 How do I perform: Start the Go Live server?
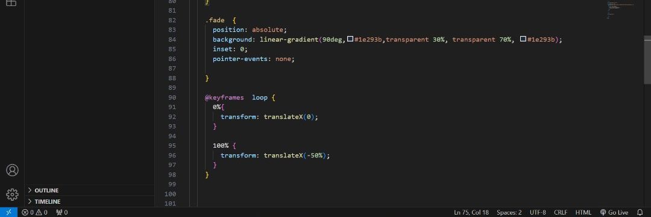(614, 212)
